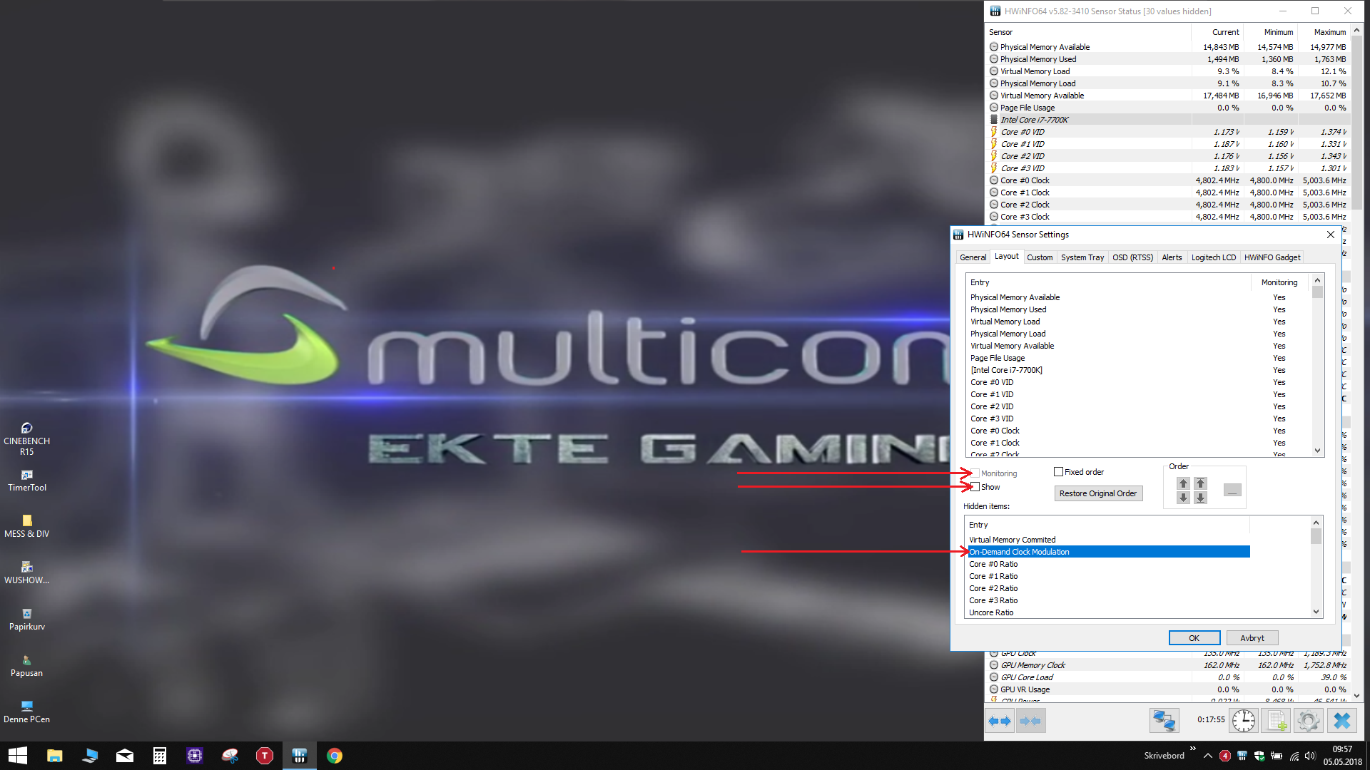Open MESS & DIV desktop folder

[x=26, y=526]
